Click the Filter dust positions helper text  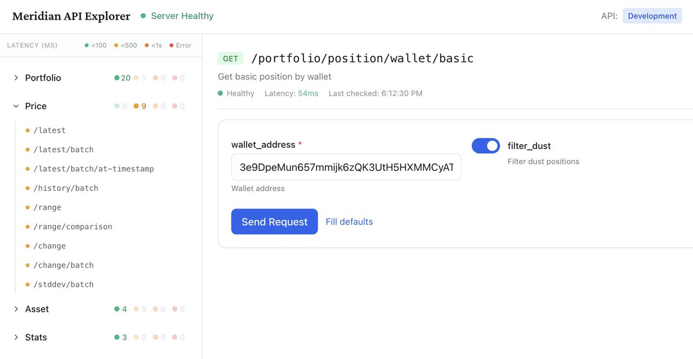click(543, 162)
